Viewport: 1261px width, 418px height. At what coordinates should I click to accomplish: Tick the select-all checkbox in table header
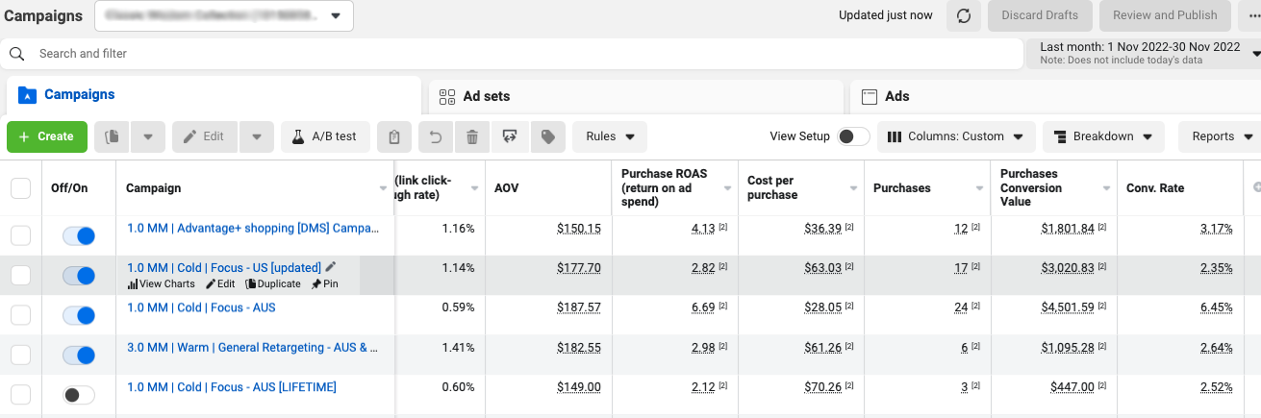(20, 188)
